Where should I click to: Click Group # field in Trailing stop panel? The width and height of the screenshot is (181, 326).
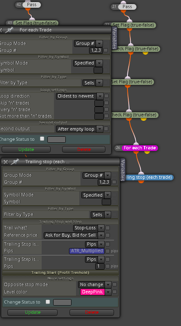coord(104,182)
